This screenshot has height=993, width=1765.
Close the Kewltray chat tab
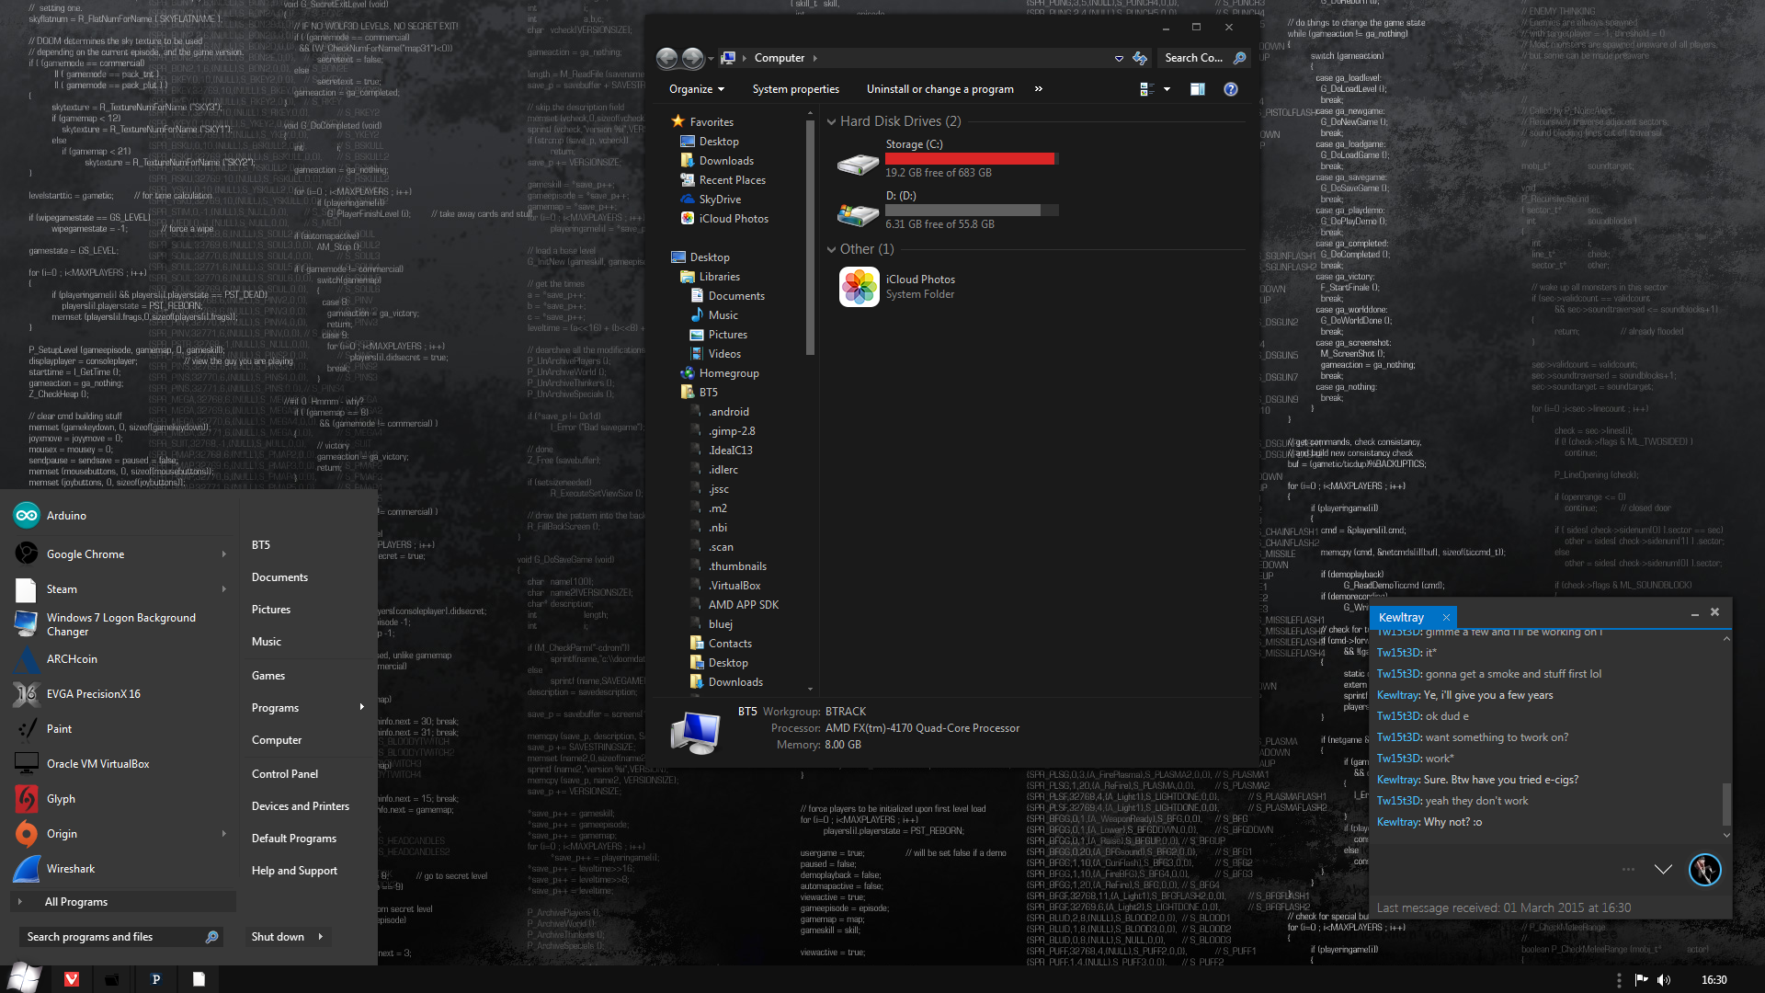click(1446, 618)
